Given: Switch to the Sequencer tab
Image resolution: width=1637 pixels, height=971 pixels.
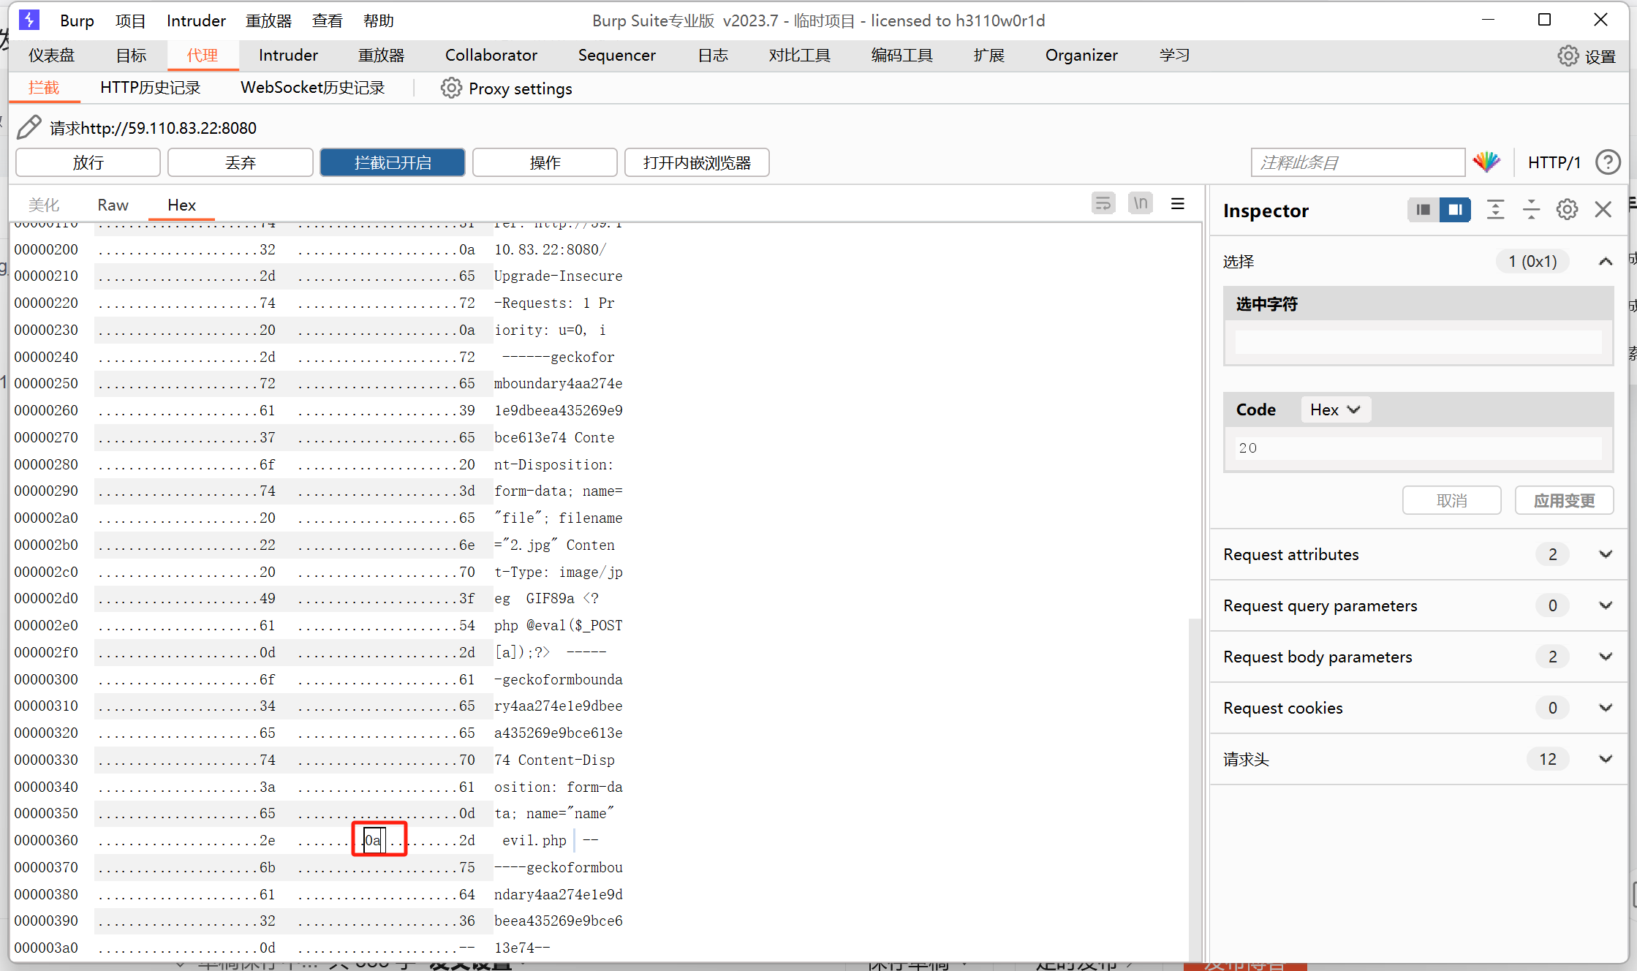Looking at the screenshot, I should (x=616, y=55).
